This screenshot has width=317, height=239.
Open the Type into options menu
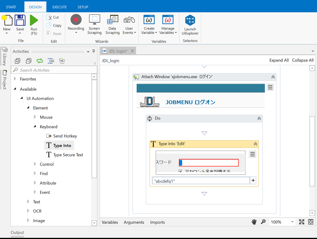252,154
